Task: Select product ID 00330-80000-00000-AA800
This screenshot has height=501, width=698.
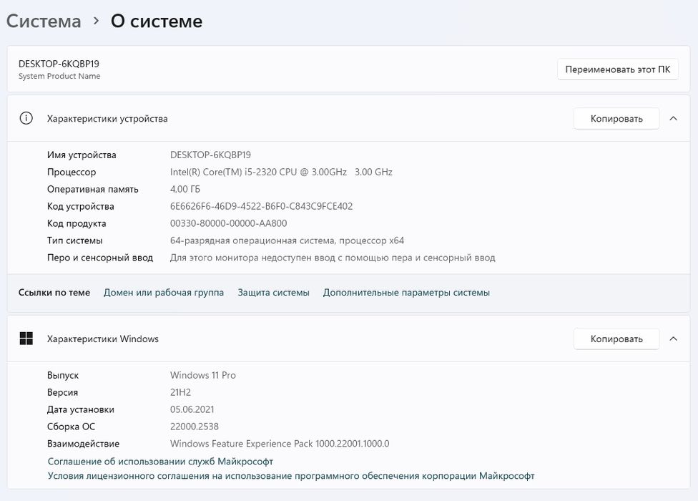Action: click(228, 223)
